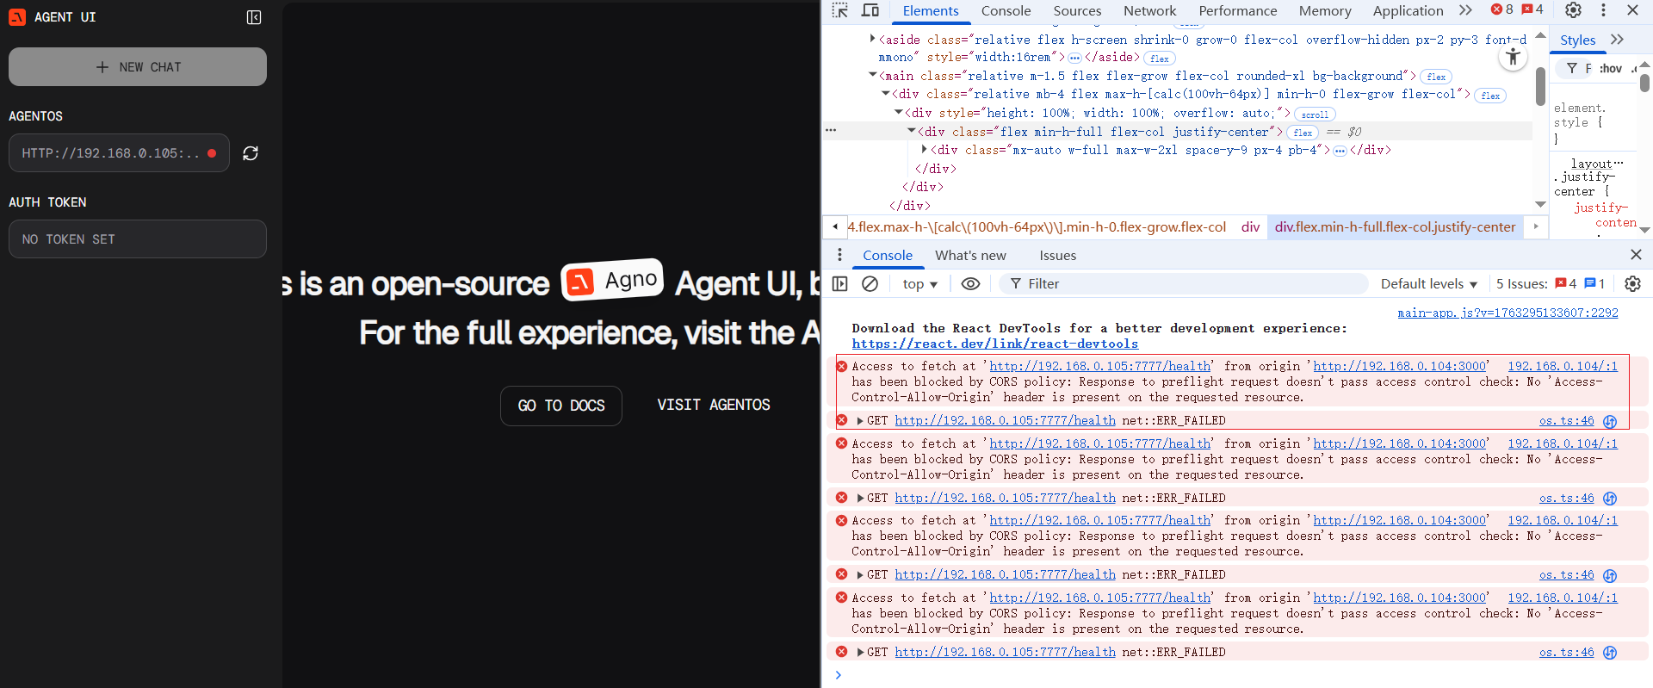The image size is (1653, 688).
Task: Expand the aside element ellipsis badge
Action: tap(1074, 58)
